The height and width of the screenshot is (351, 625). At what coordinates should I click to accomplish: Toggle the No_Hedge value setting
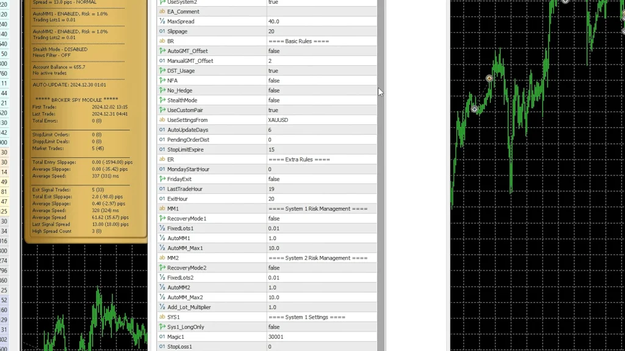[321, 90]
